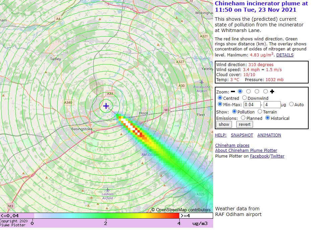Click the A30 road shield
This screenshot has width=312, height=230.
[182, 86]
